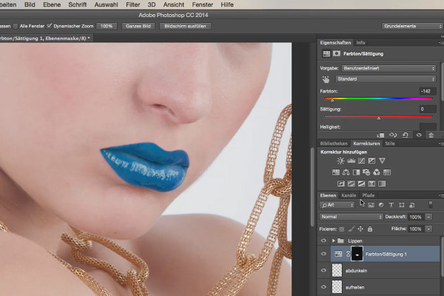The width and height of the screenshot is (444, 296).
Task: Add a Gradient Map adjustment
Action: point(382,184)
